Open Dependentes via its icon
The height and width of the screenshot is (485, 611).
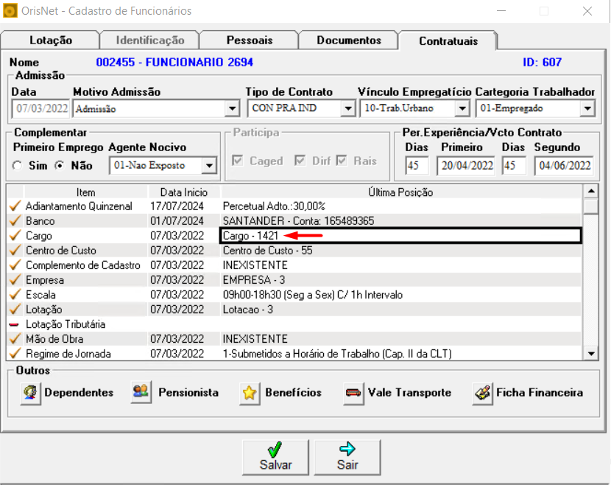tap(30, 393)
